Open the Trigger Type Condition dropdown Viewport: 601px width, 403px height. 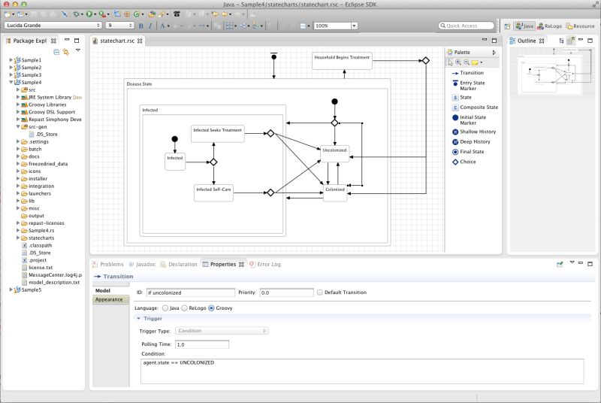[x=222, y=331]
